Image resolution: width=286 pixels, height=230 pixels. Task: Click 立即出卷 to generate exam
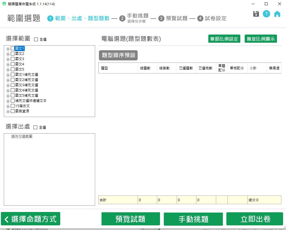coord(255,219)
